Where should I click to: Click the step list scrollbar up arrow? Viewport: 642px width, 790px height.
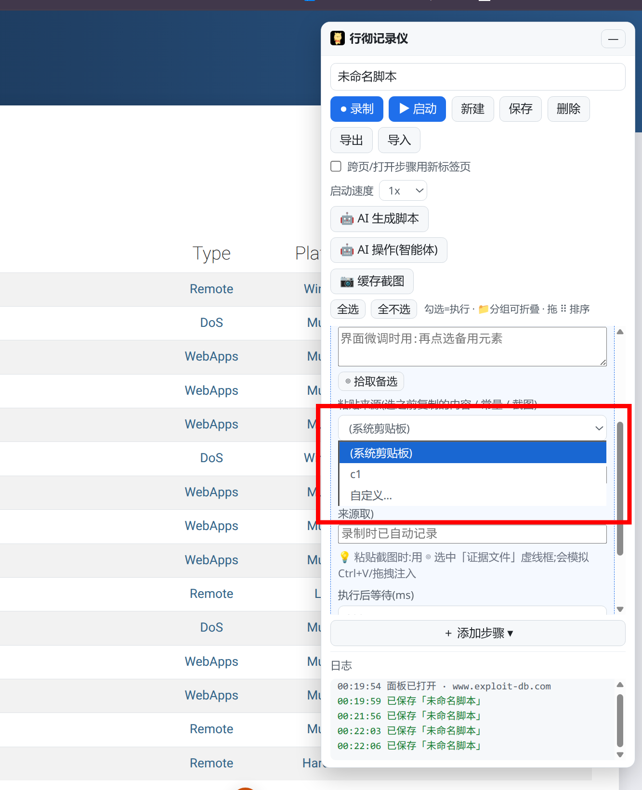[620, 332]
